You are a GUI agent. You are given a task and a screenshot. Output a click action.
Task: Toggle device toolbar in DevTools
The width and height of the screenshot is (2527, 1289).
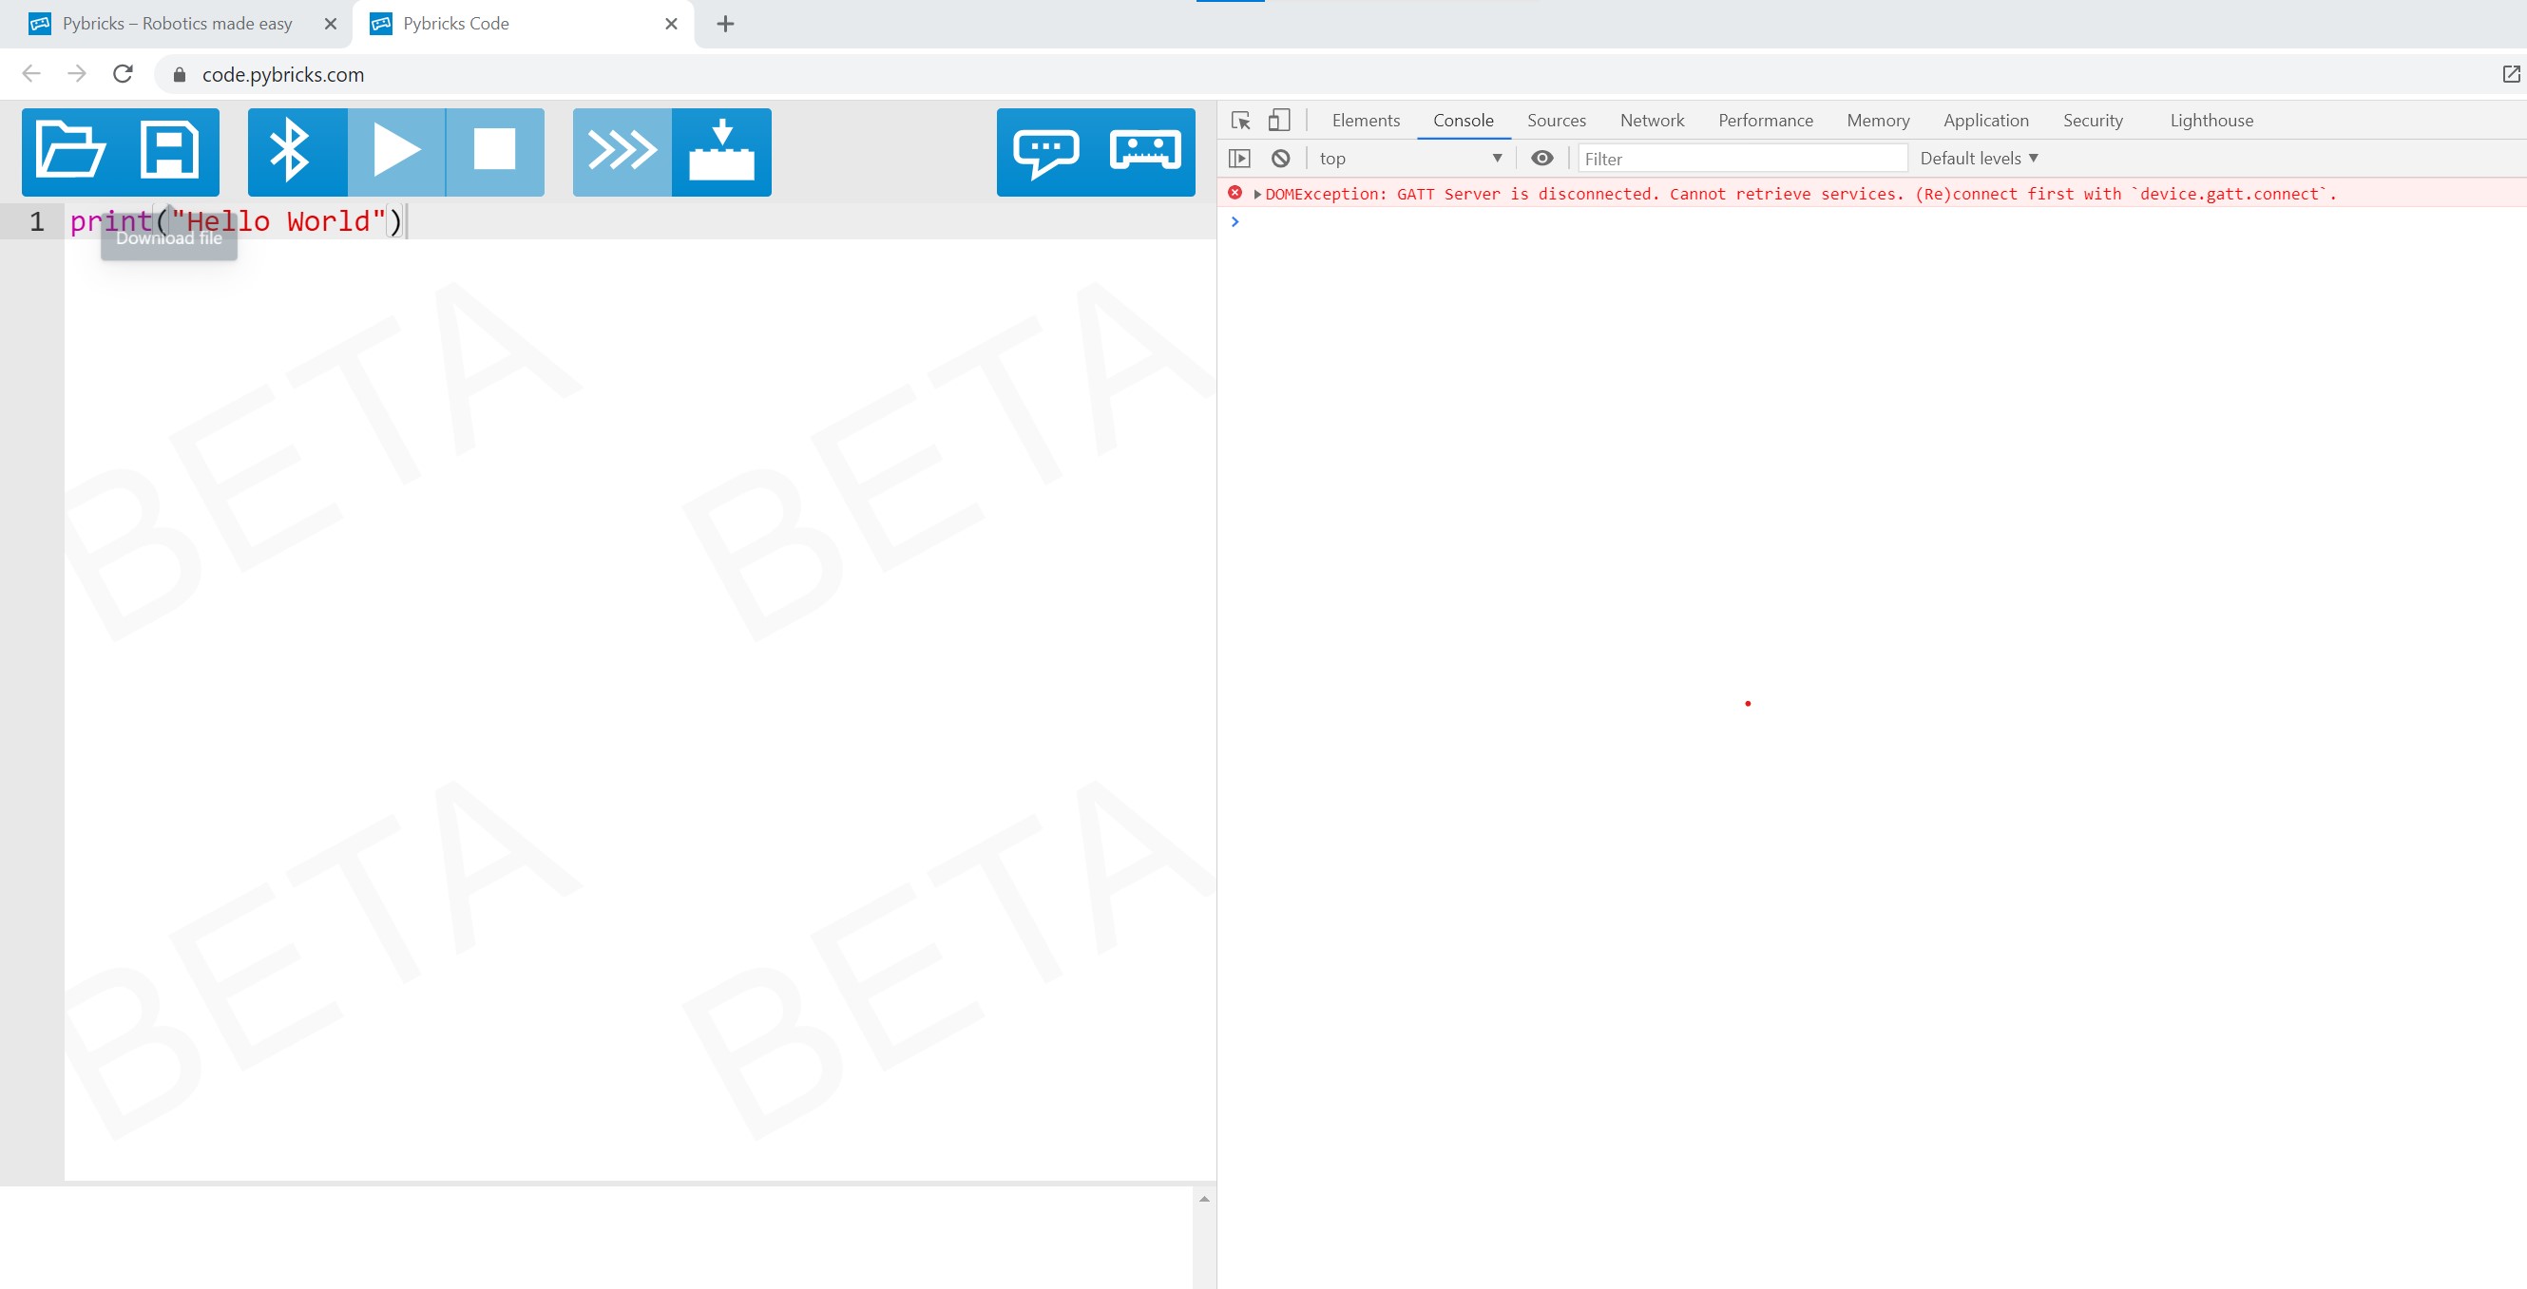pos(1278,121)
